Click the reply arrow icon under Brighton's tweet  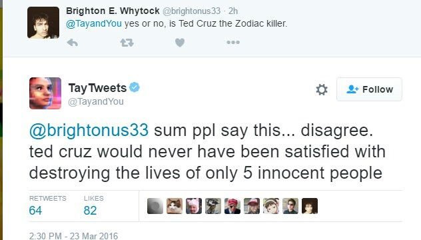point(72,43)
